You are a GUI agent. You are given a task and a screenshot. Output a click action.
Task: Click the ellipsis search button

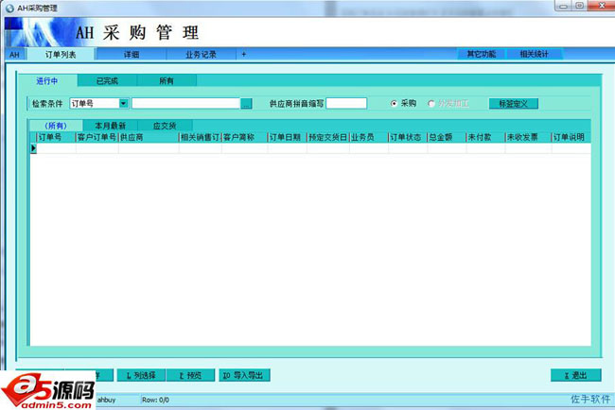[x=246, y=104]
